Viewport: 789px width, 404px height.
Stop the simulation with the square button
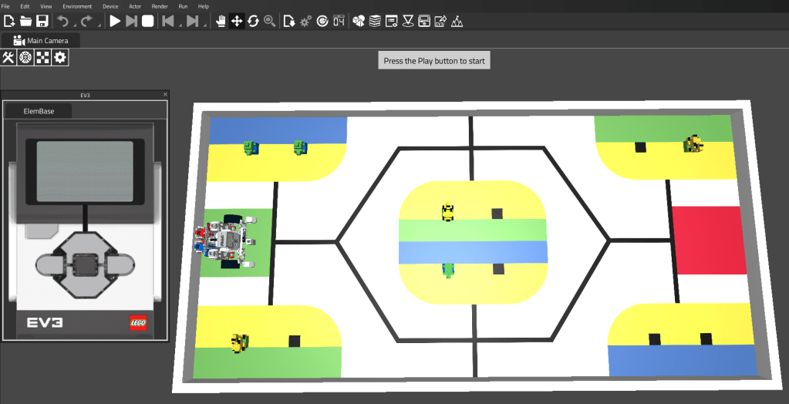tap(147, 21)
